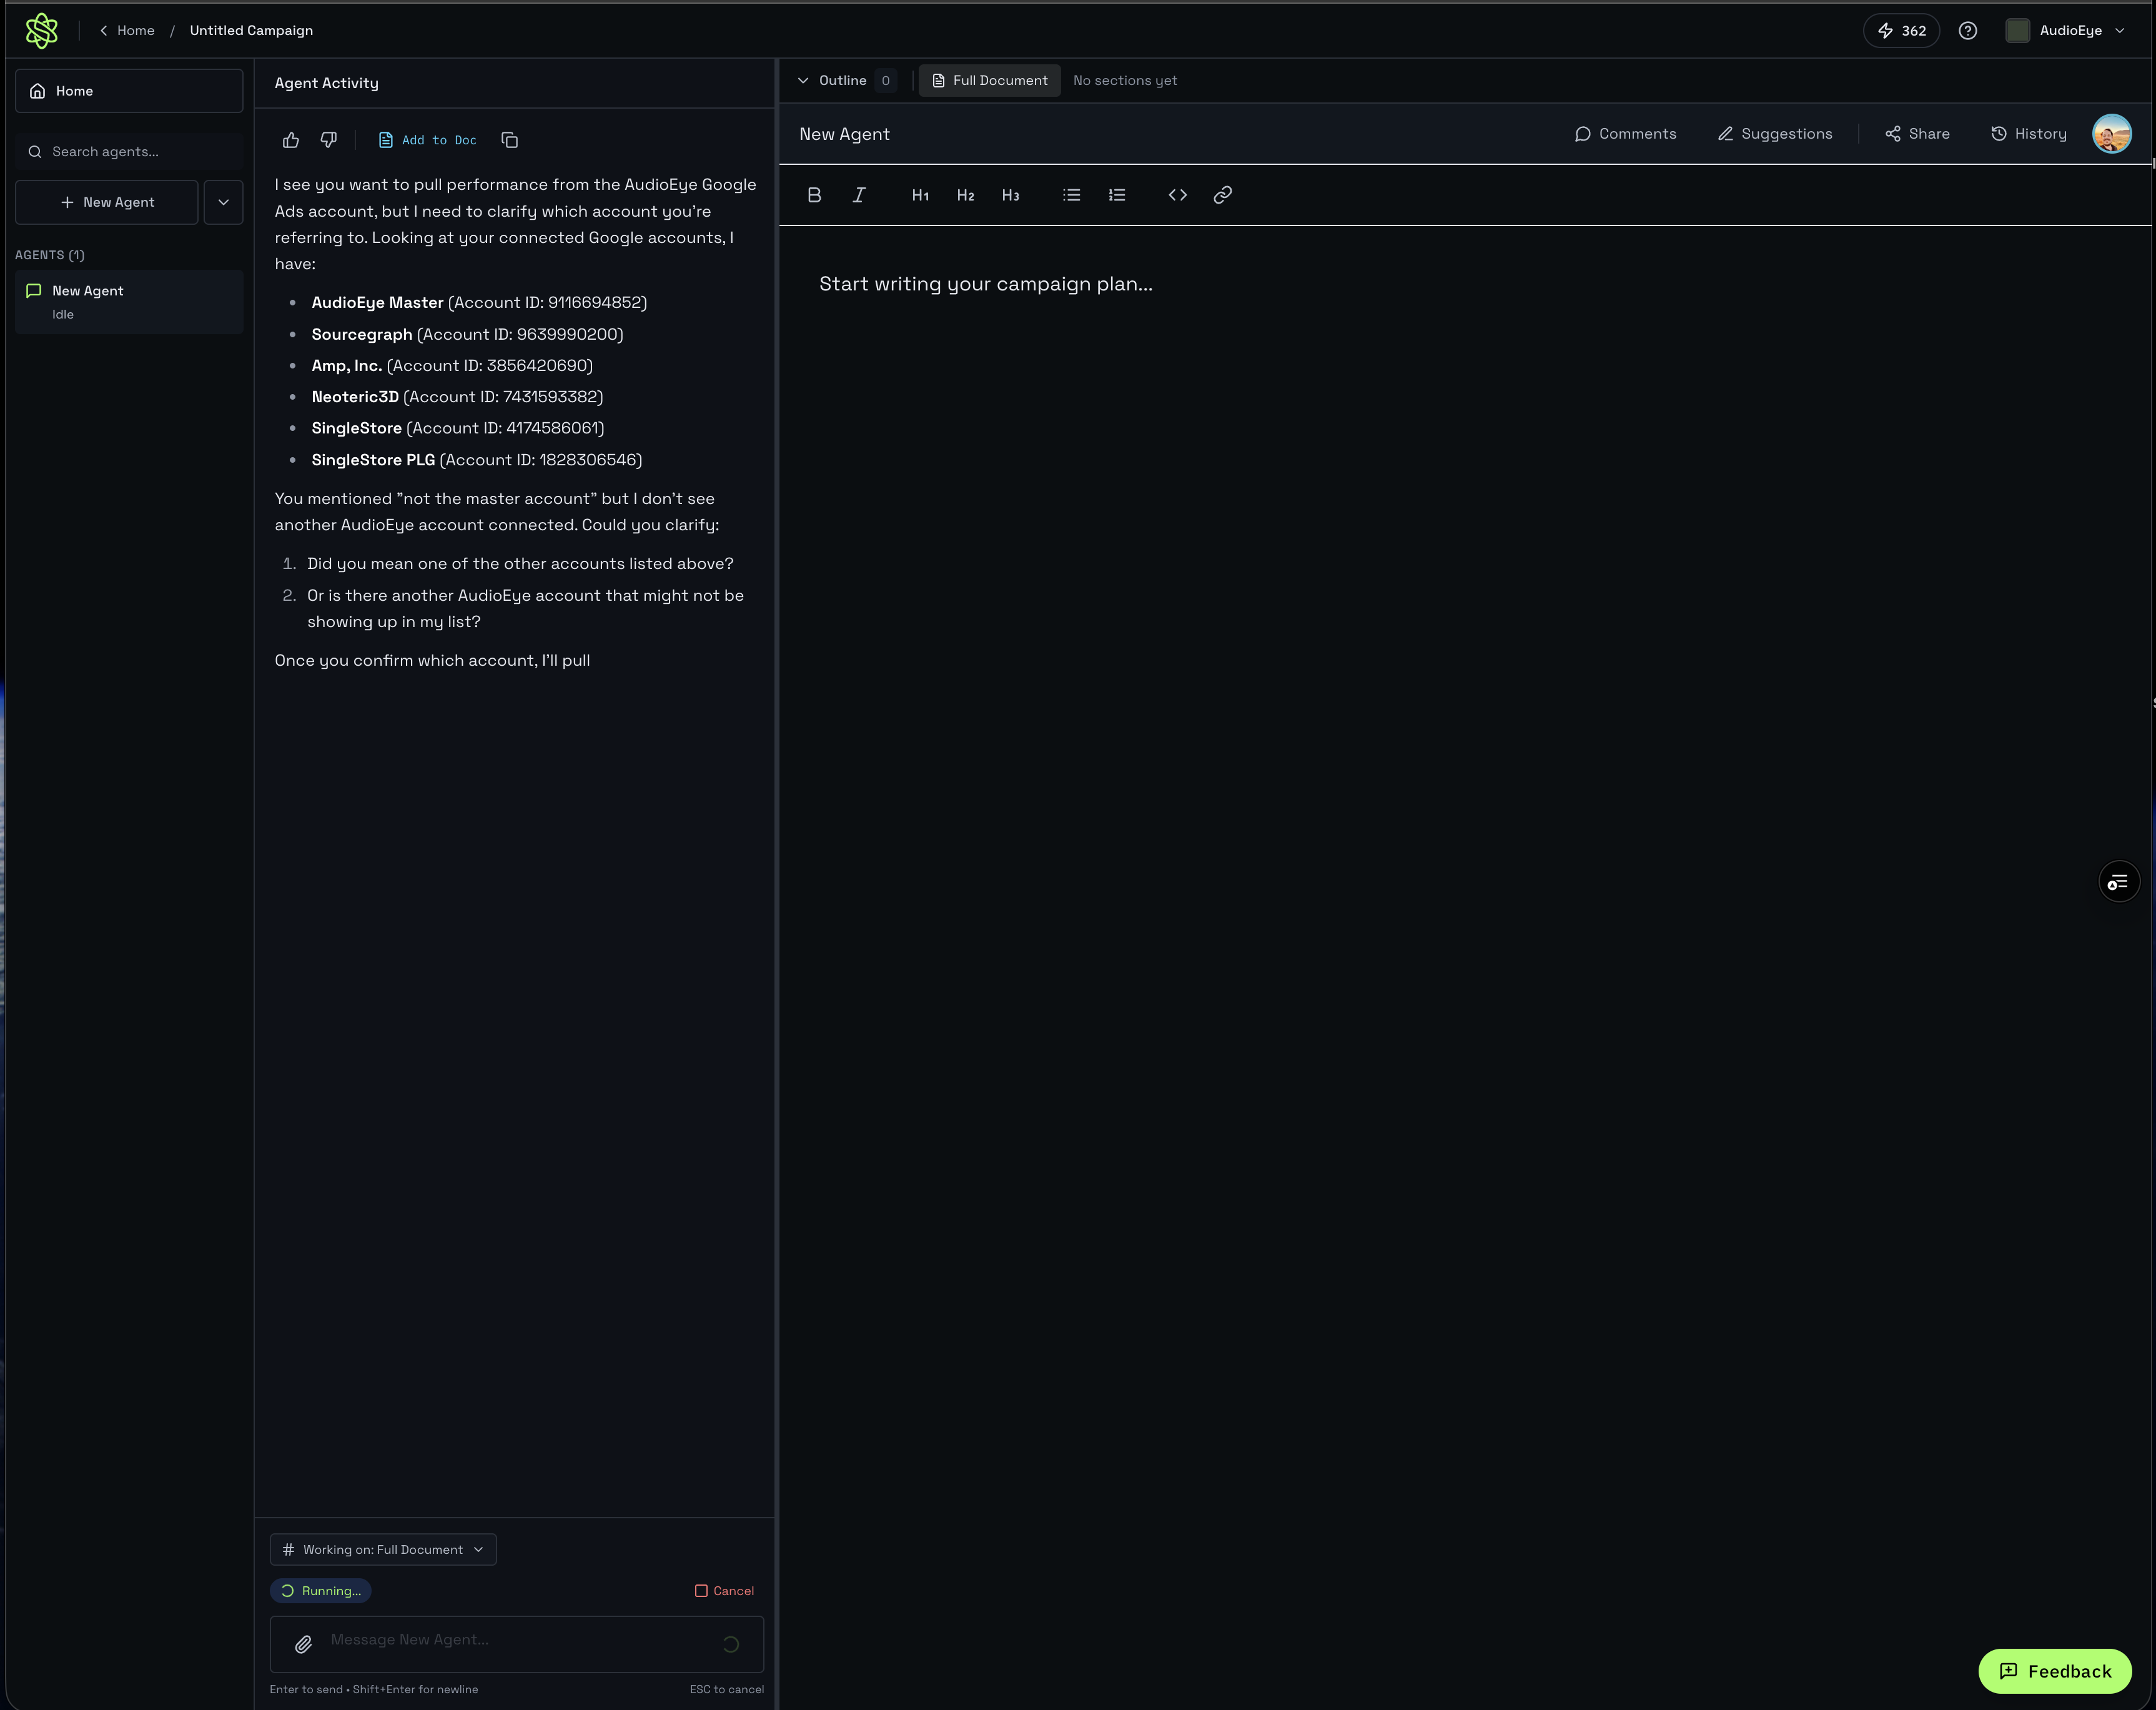This screenshot has width=2156, height=1710.
Task: Open the History panel
Action: coord(2028,133)
